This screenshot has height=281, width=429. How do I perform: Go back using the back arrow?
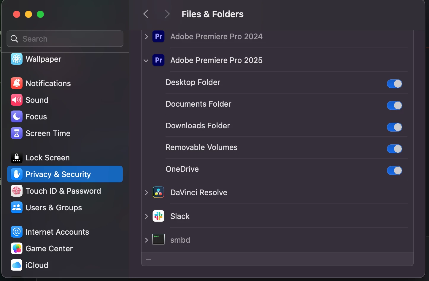[x=146, y=14]
